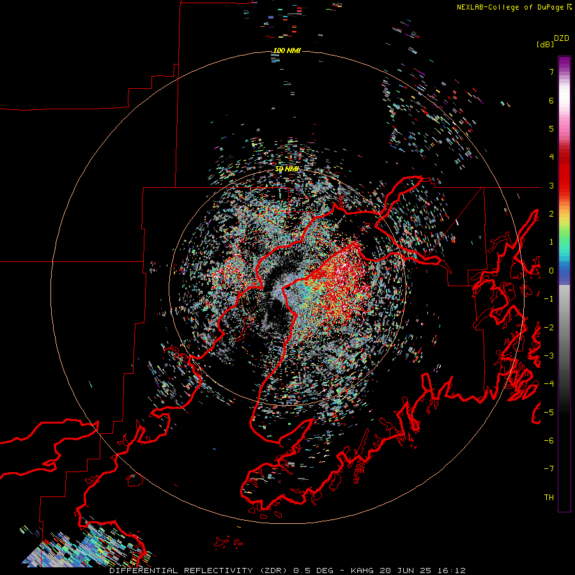The height and width of the screenshot is (575, 575).
Task: Click the 5 value on the color scale
Action: [551, 128]
